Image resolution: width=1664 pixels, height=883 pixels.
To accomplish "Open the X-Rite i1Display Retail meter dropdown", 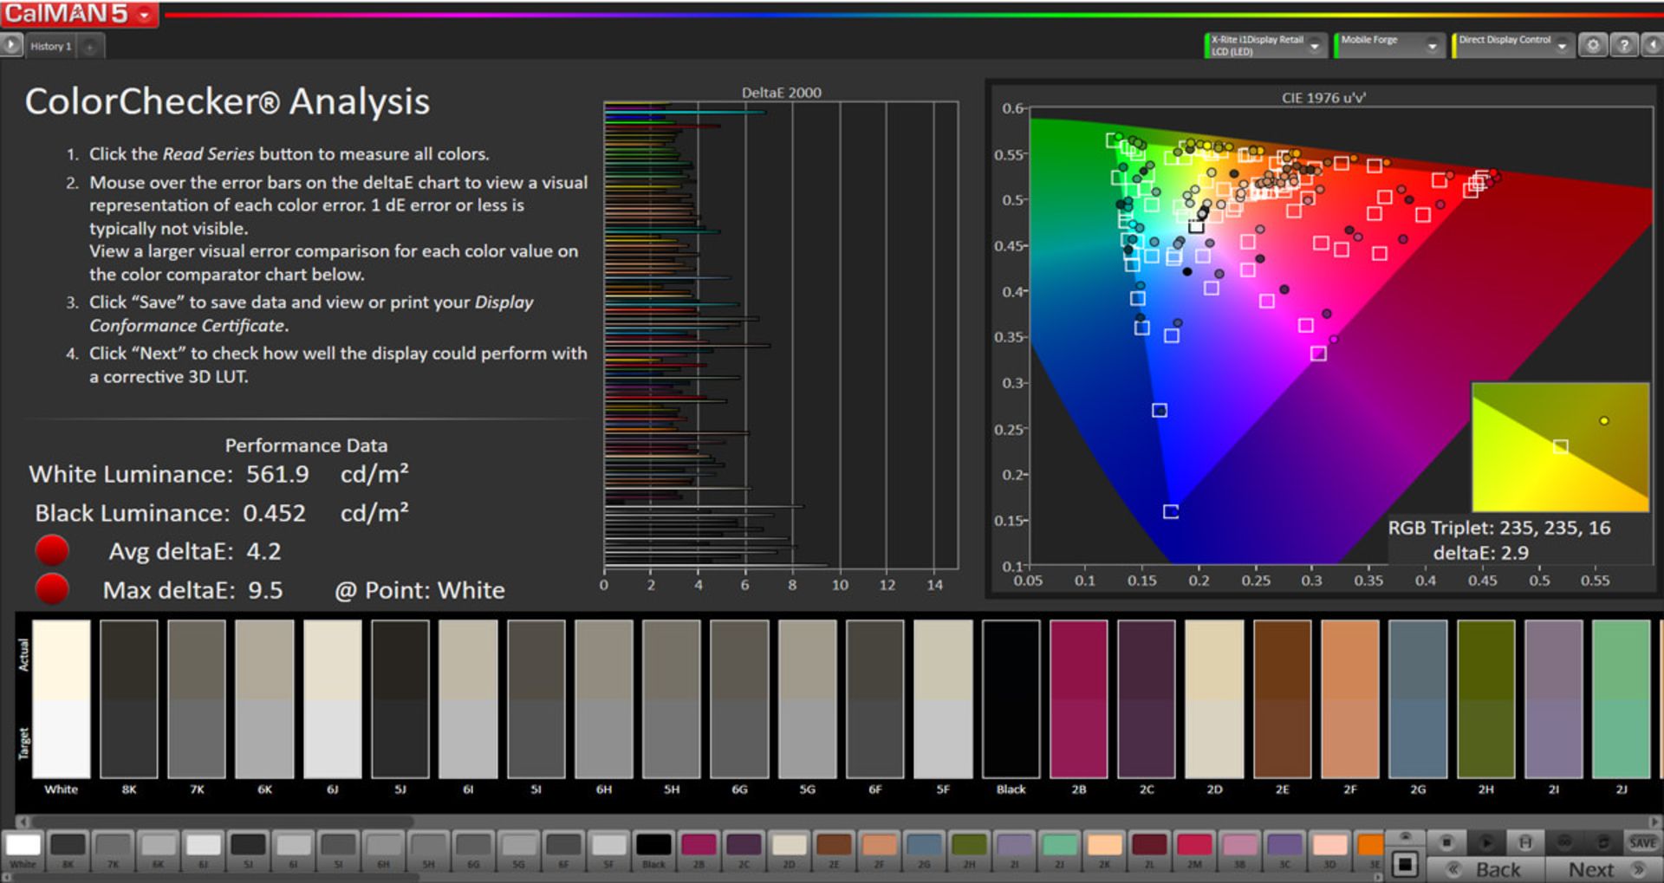I will pos(1315,46).
